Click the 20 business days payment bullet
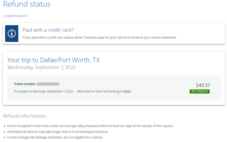 click(x=90, y=126)
